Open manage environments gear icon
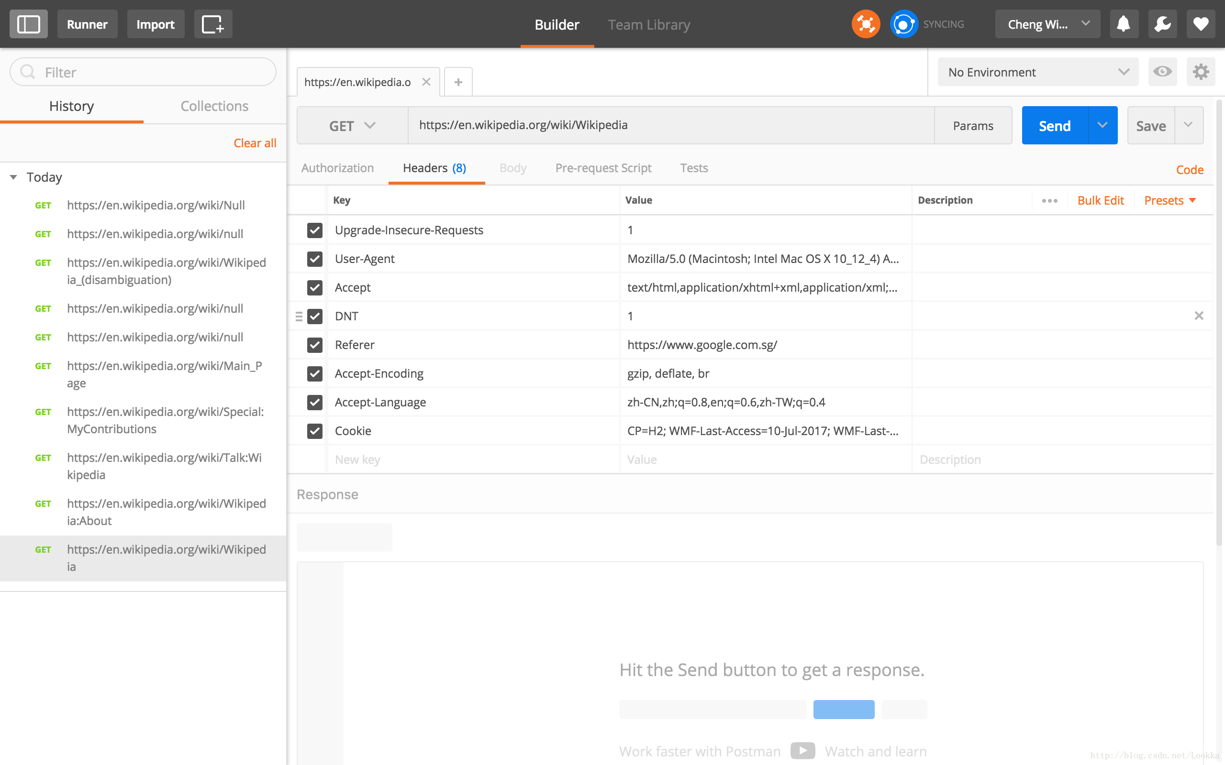This screenshot has height=765, width=1225. [1201, 72]
